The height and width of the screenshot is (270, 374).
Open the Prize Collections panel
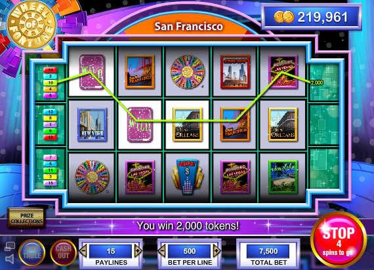(x=26, y=218)
